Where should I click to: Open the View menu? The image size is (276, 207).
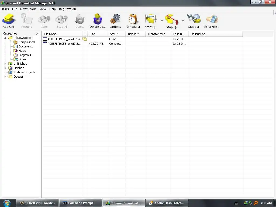43,9
